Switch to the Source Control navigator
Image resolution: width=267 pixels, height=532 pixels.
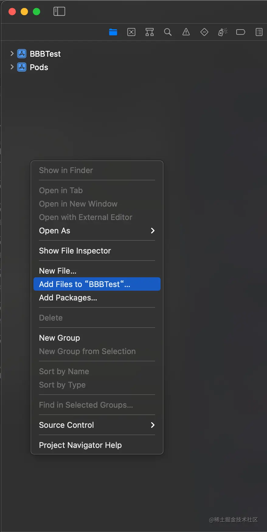tap(131, 32)
